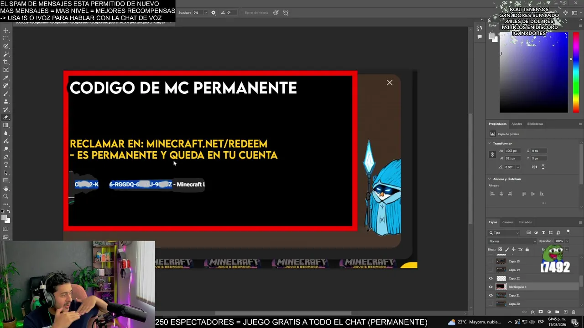
Task: Select the Crop tool
Action: tap(6, 61)
